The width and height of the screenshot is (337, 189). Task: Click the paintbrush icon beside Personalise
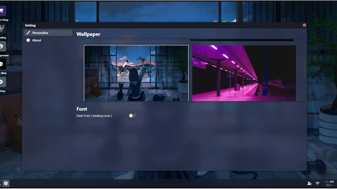coord(28,33)
